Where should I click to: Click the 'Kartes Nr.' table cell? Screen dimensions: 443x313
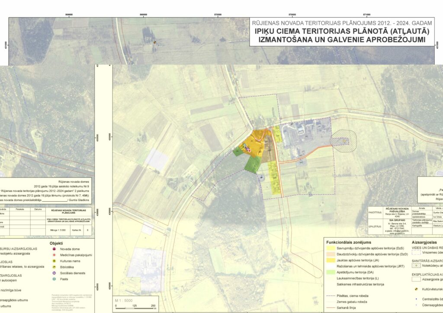pyautogui.click(x=77, y=230)
